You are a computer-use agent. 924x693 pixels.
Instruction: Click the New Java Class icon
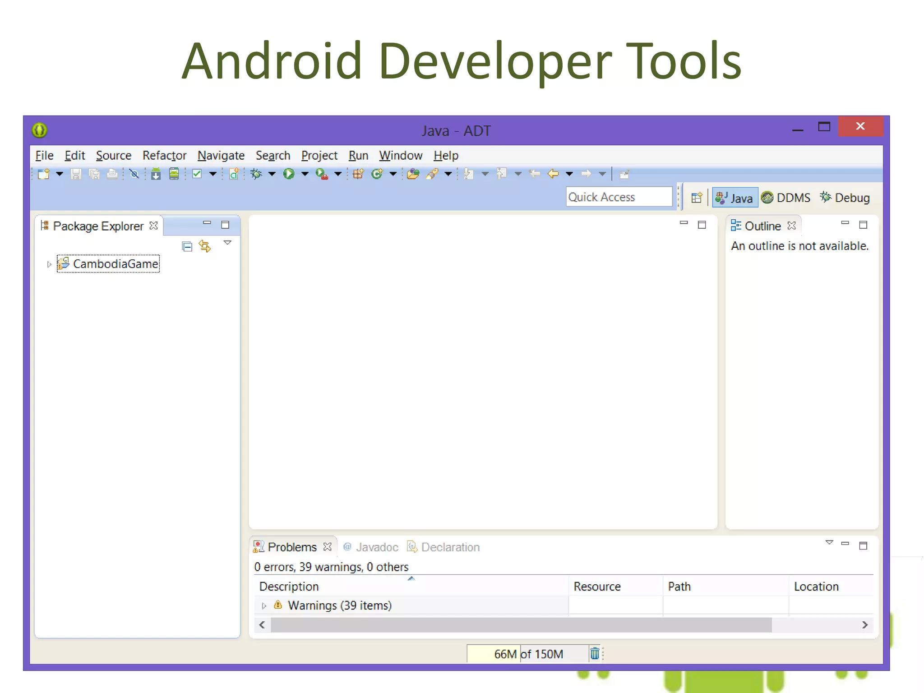point(377,174)
